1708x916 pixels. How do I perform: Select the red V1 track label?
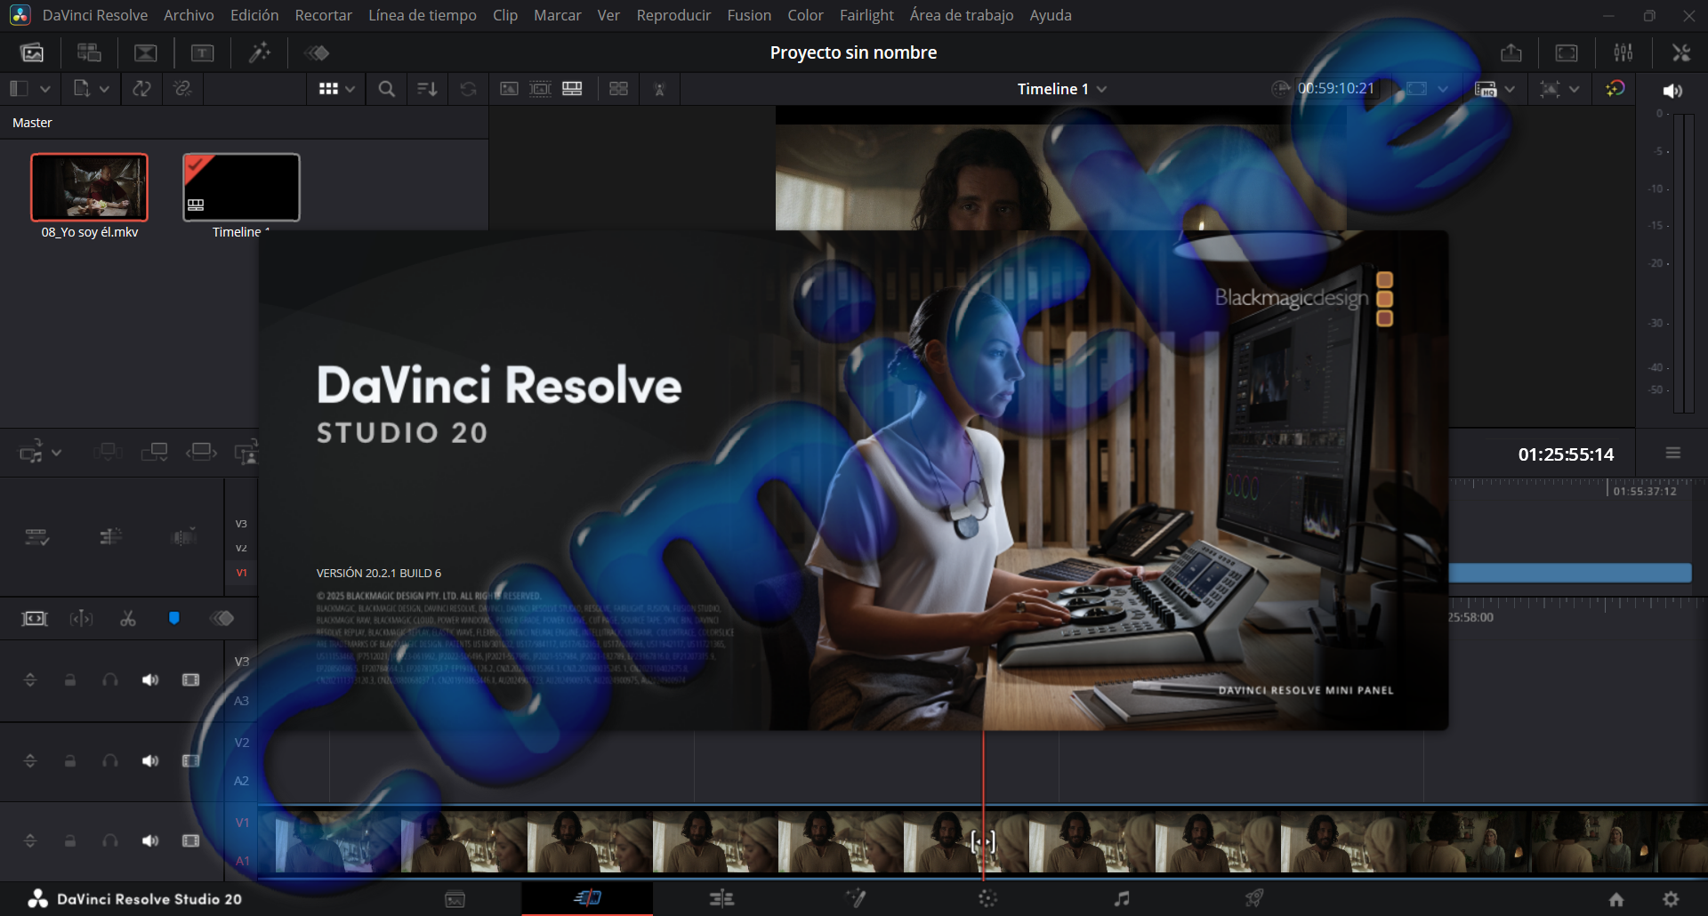(x=241, y=573)
